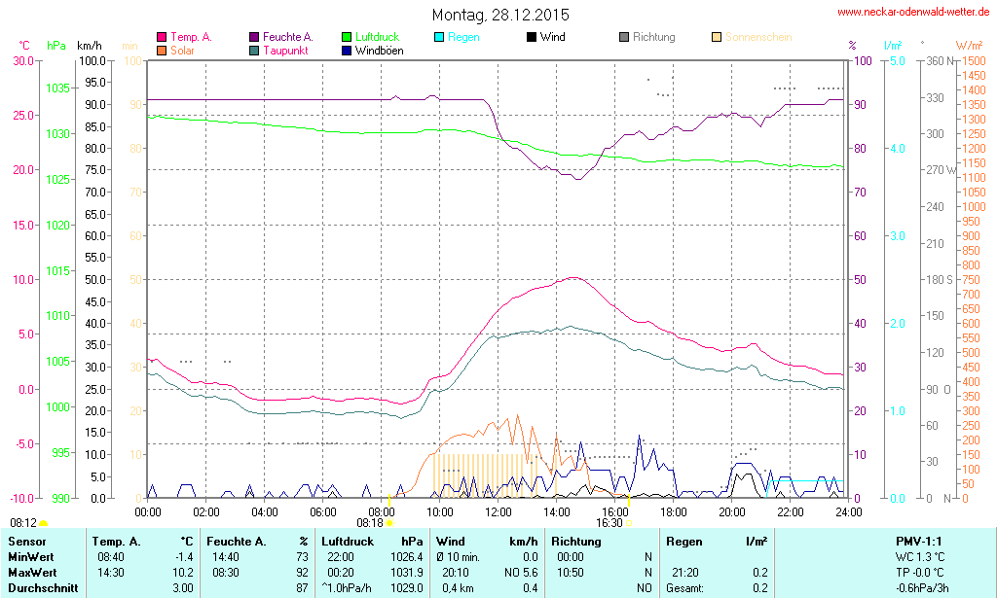Select the Sonnenschein legend swatch
997x598 pixels.
[717, 37]
